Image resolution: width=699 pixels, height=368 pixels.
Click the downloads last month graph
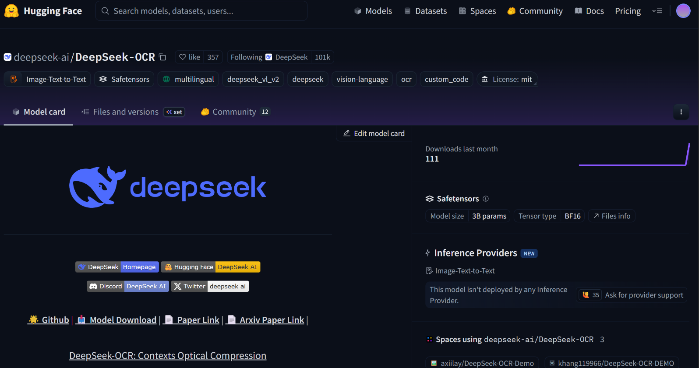[634, 155]
